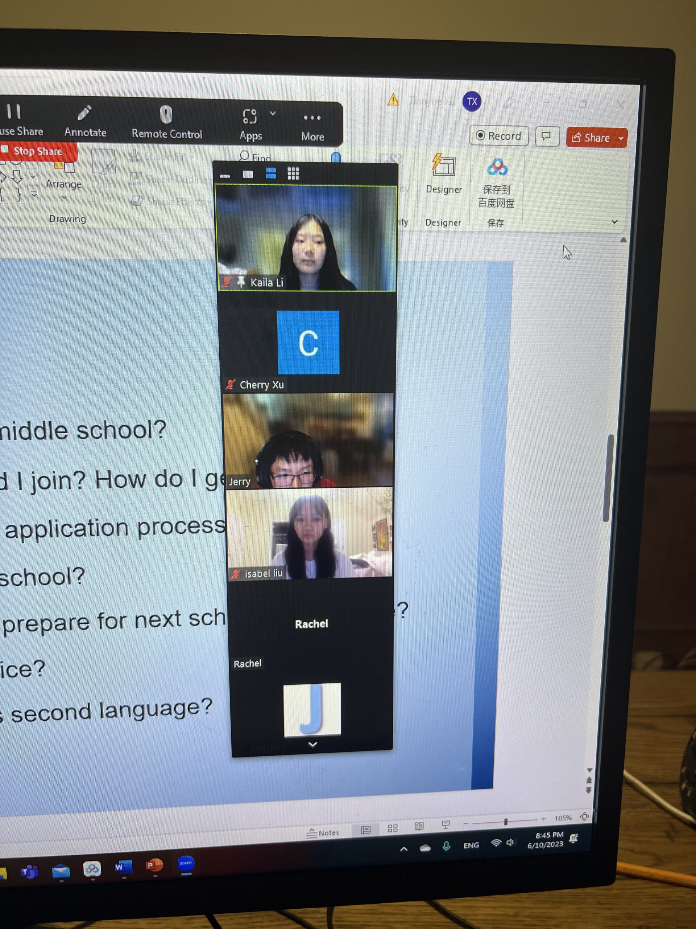
Task: Open Microsoft Teams from the taskbar
Action: pyautogui.click(x=29, y=872)
